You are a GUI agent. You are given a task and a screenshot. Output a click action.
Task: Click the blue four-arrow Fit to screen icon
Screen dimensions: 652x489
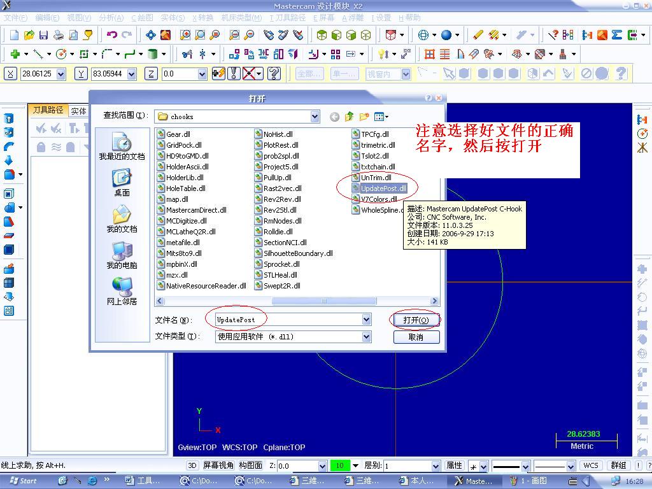point(151,35)
